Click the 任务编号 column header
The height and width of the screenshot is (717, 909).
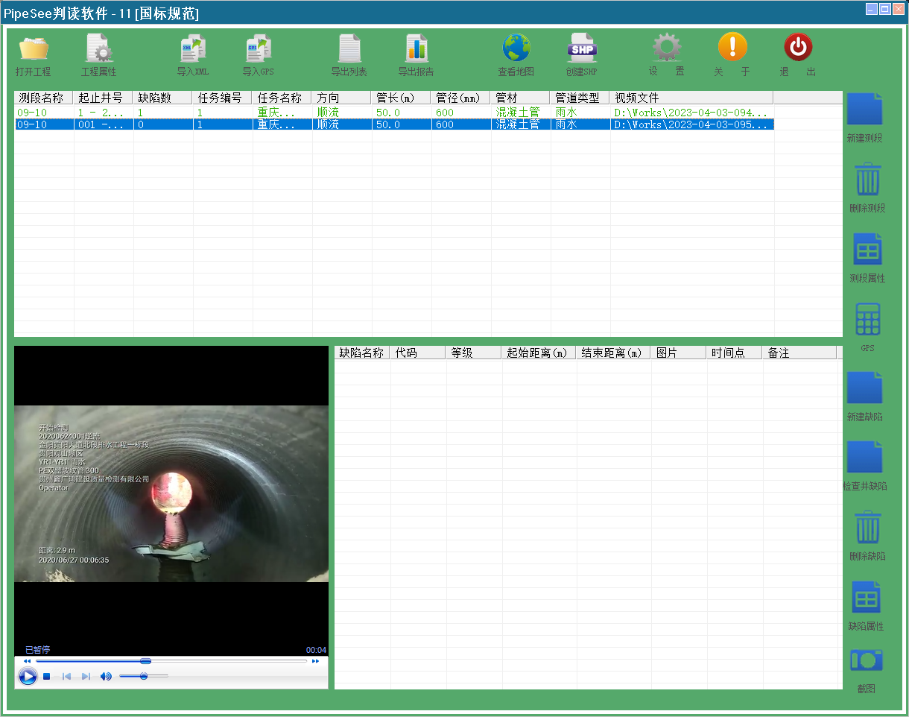click(x=222, y=98)
